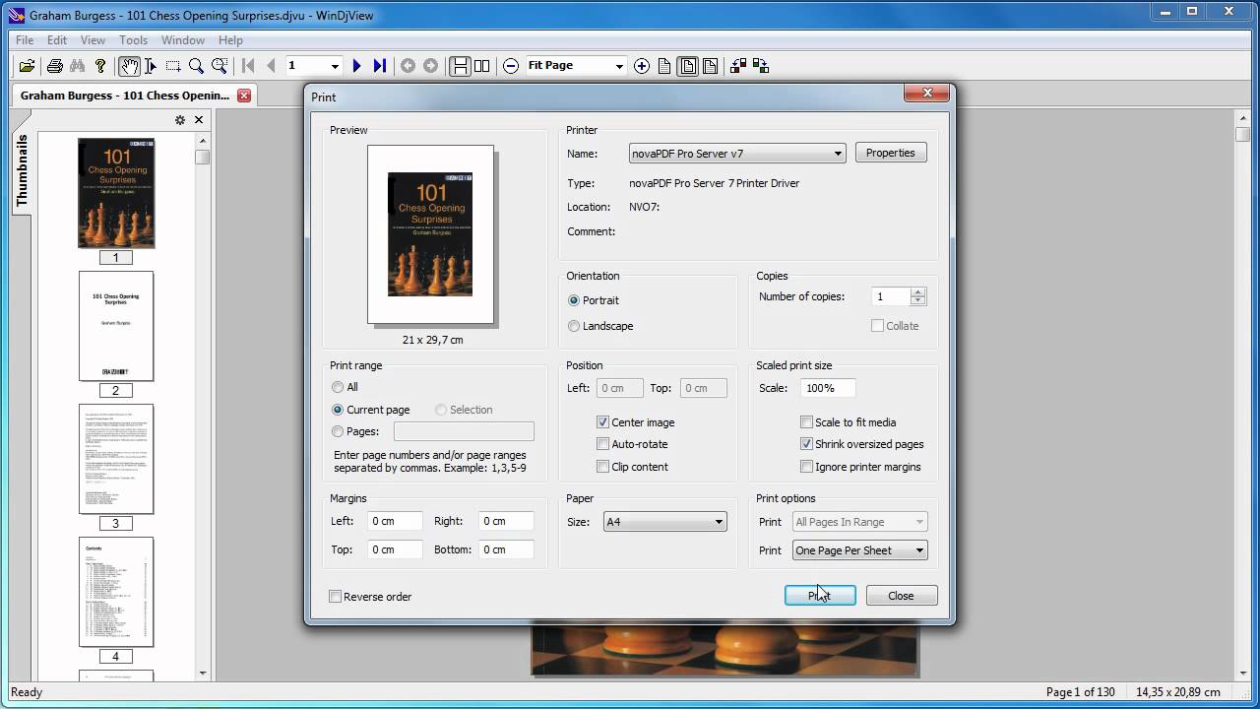This screenshot has width=1260, height=709.
Task: Enable Scale to fit media
Action: [x=807, y=422]
